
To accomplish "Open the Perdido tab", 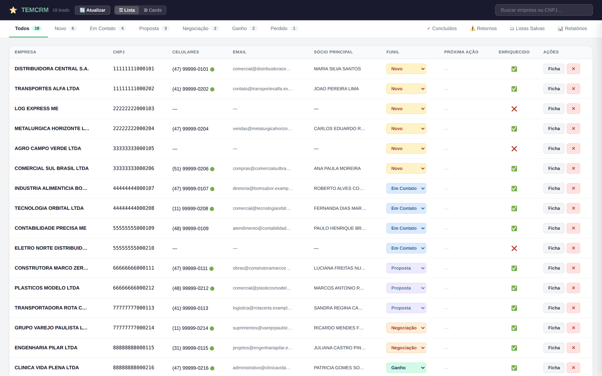I will (284, 29).
